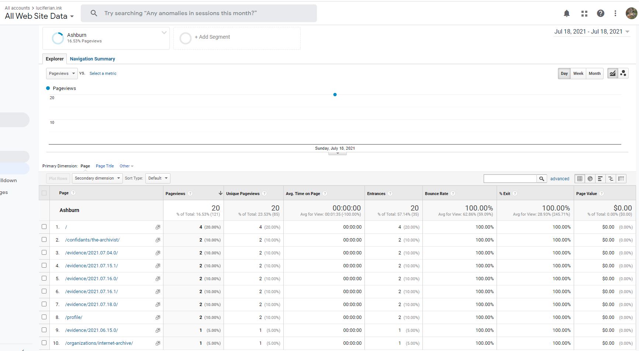This screenshot has height=351, width=639.
Task: Switch table to pie chart view
Action: (590, 179)
